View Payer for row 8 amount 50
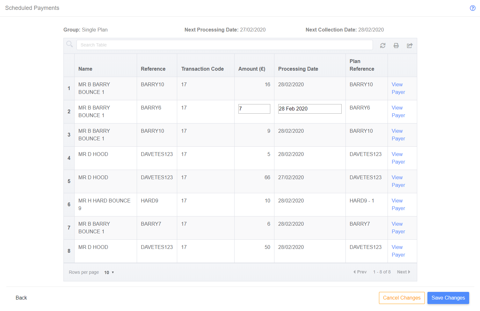The image size is (480, 311). point(398,251)
